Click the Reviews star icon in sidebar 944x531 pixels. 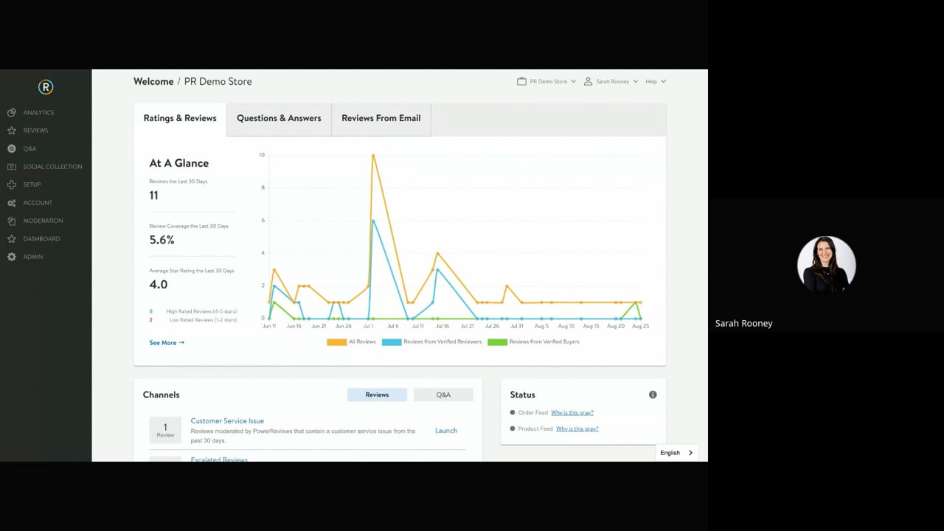[x=11, y=131]
